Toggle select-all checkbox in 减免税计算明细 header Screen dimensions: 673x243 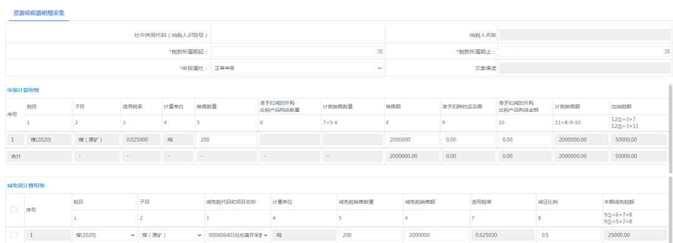point(14,210)
